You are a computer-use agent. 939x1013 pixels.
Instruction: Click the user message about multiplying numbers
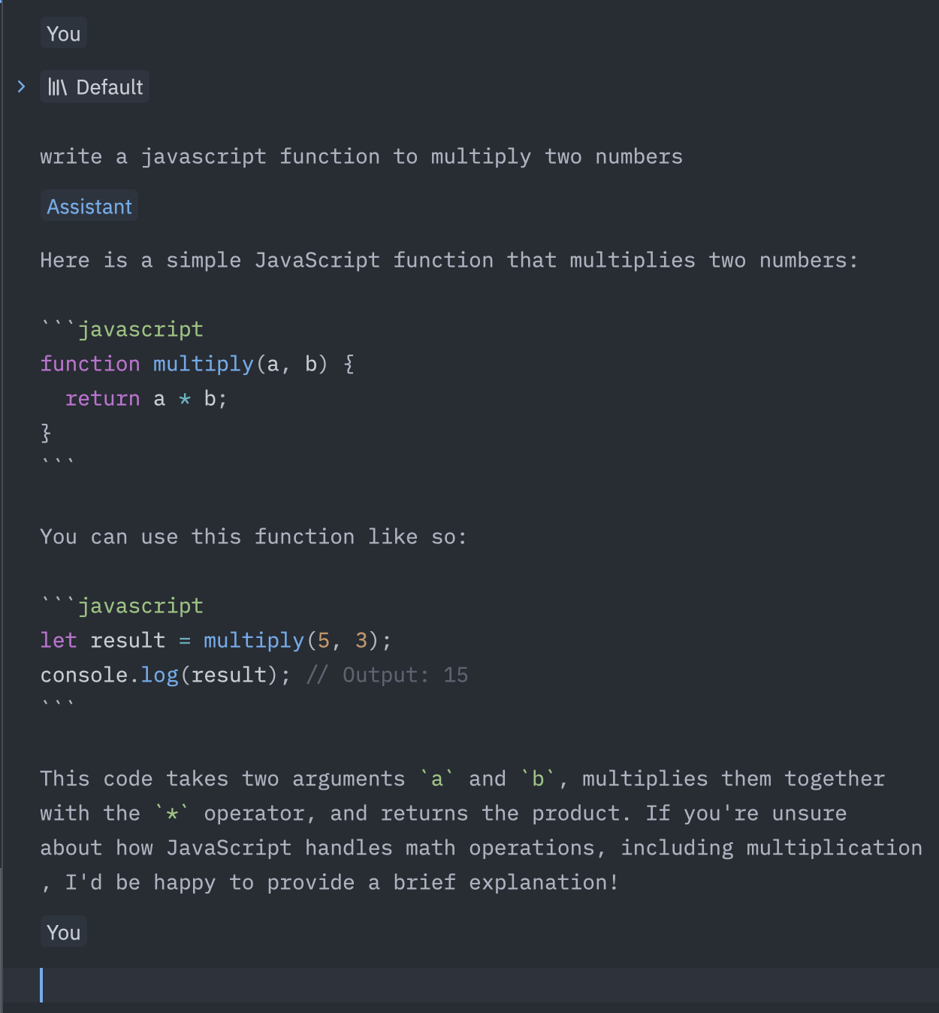(x=361, y=156)
